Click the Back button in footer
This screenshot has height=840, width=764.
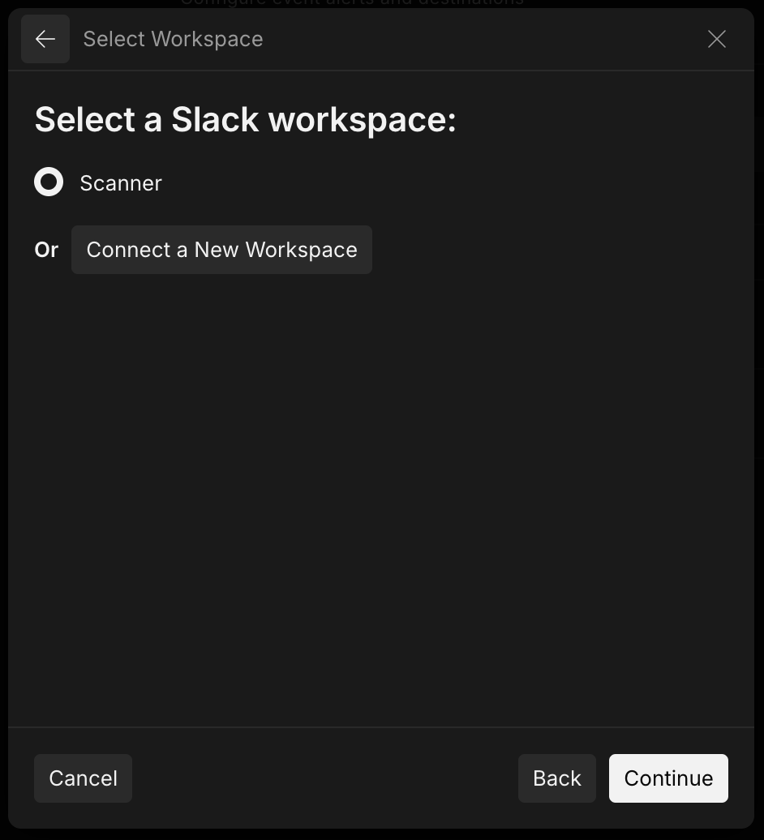[x=556, y=778]
